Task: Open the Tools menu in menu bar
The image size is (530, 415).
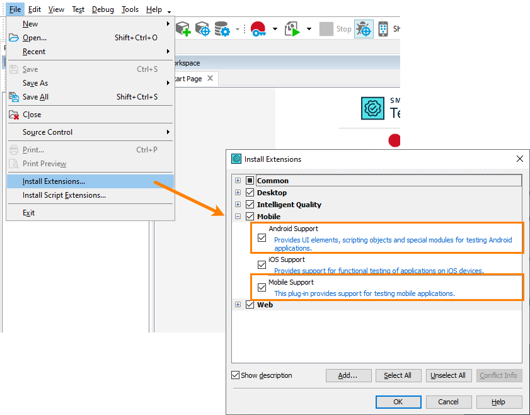Action: pyautogui.click(x=130, y=9)
